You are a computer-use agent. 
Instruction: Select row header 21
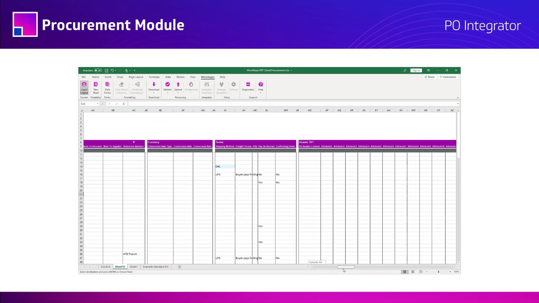click(81, 194)
